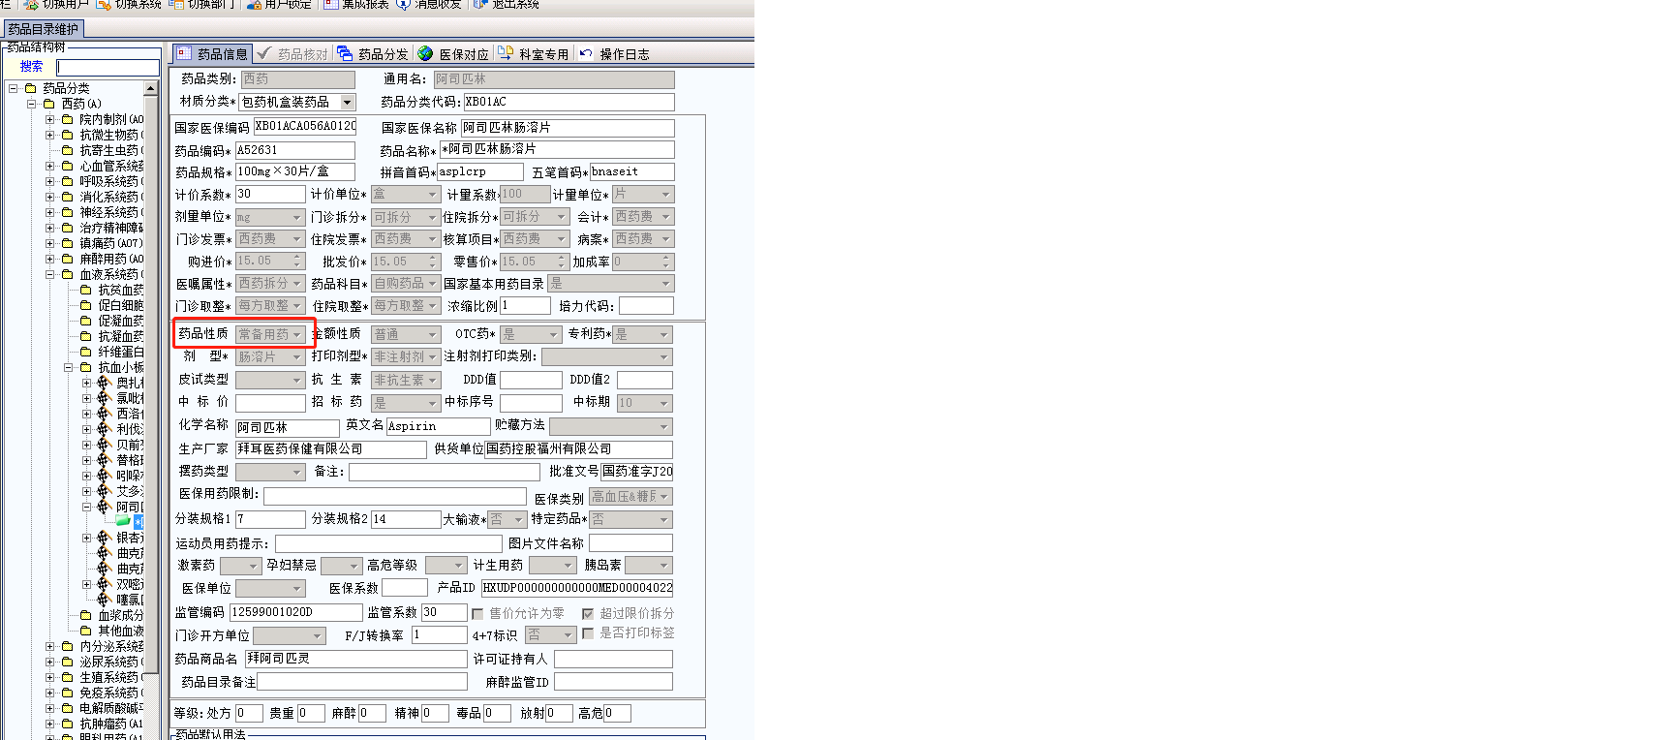Click the 其他血液 folder icon
Screen dimensions: 1660x740
pos(86,631)
